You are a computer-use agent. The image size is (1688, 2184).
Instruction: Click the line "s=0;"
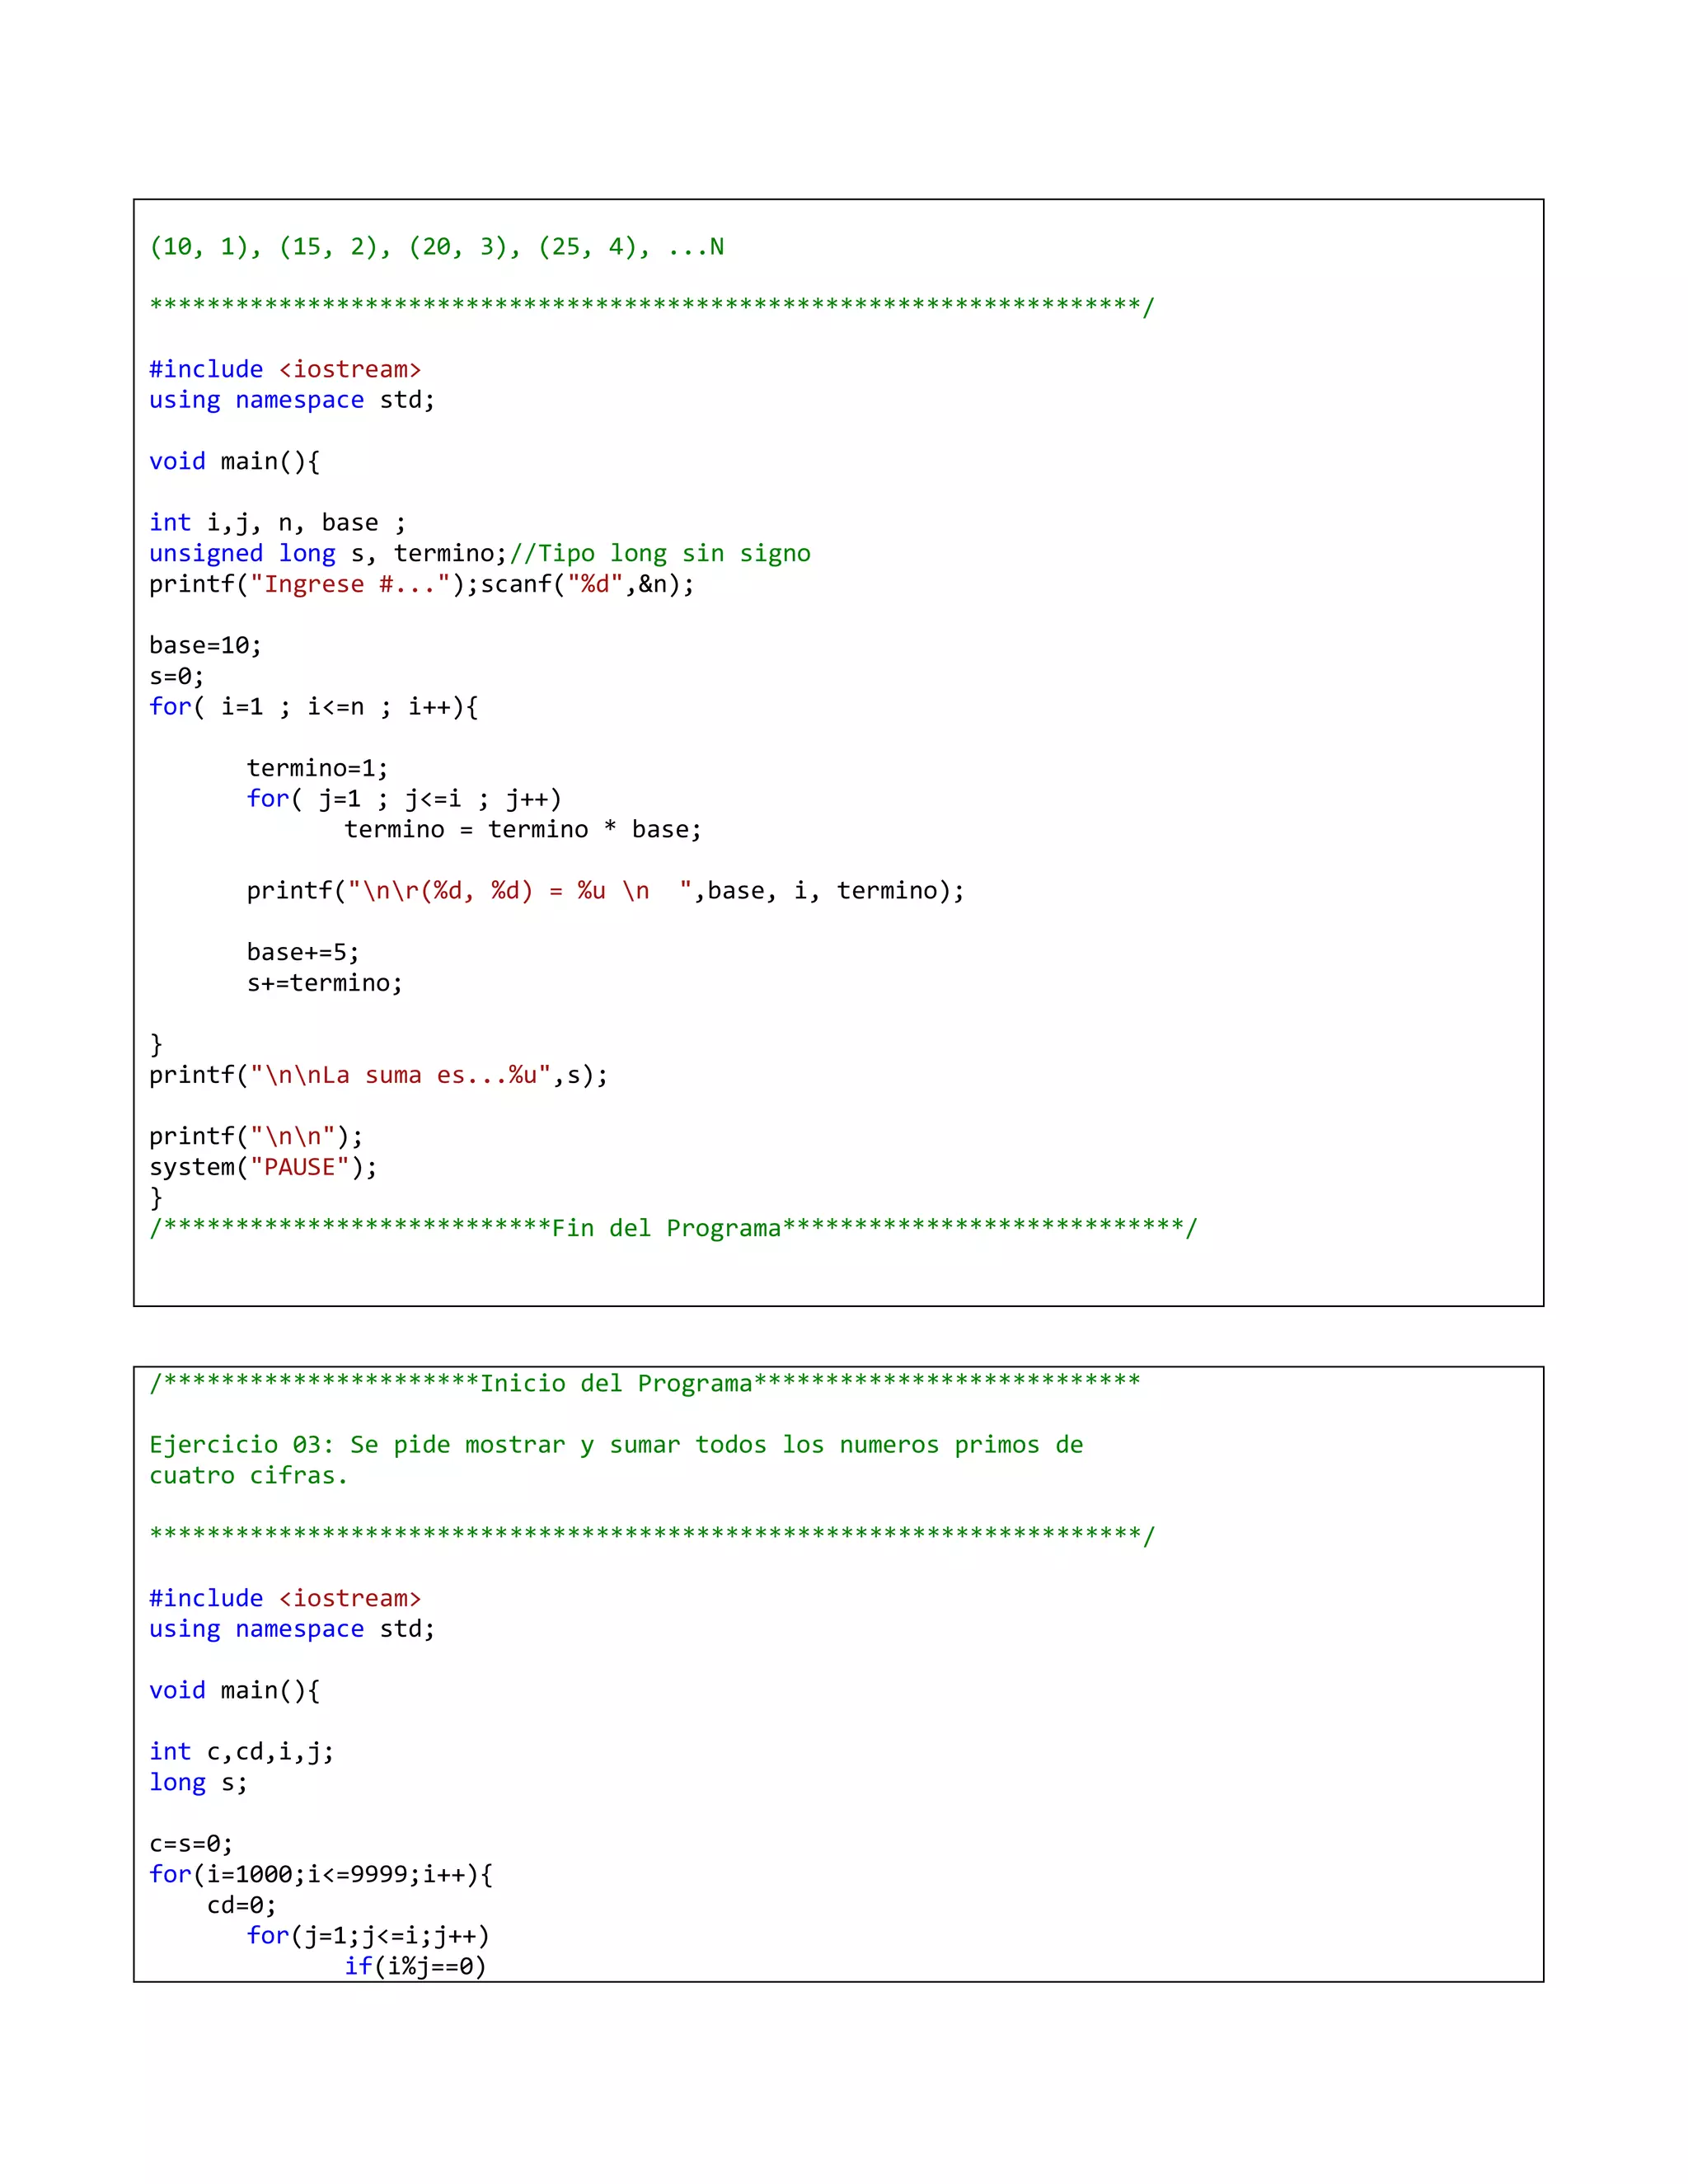coord(176,676)
